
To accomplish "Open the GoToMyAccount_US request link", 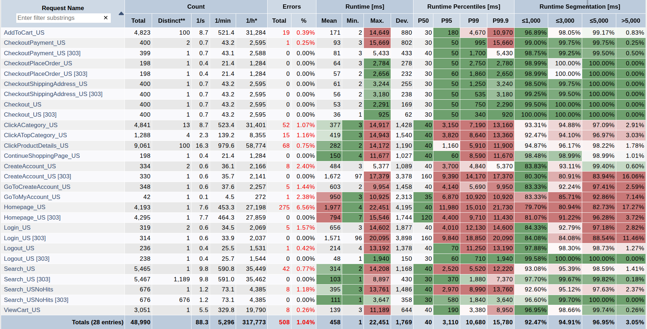I will 32,197.
